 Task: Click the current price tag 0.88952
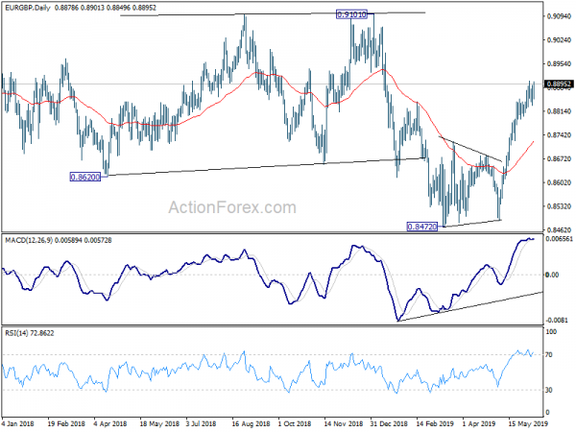point(559,84)
